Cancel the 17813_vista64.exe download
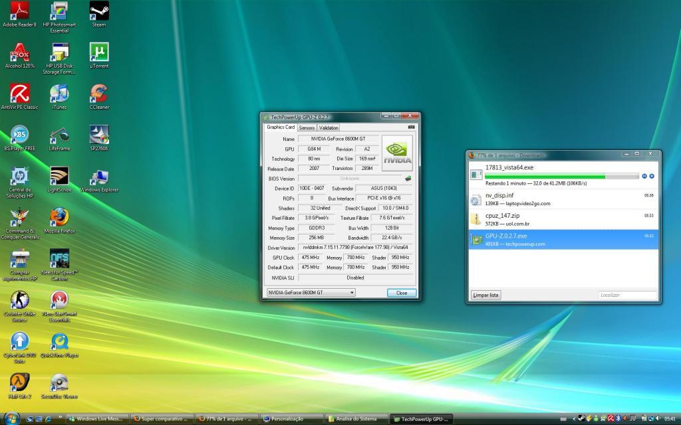681x425 pixels. pos(652,176)
